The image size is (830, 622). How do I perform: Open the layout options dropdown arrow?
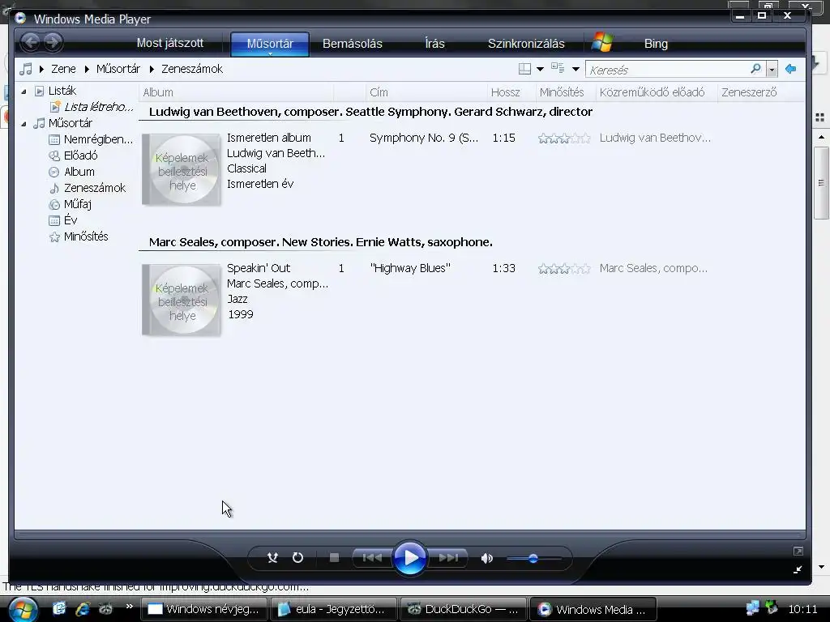(x=540, y=70)
